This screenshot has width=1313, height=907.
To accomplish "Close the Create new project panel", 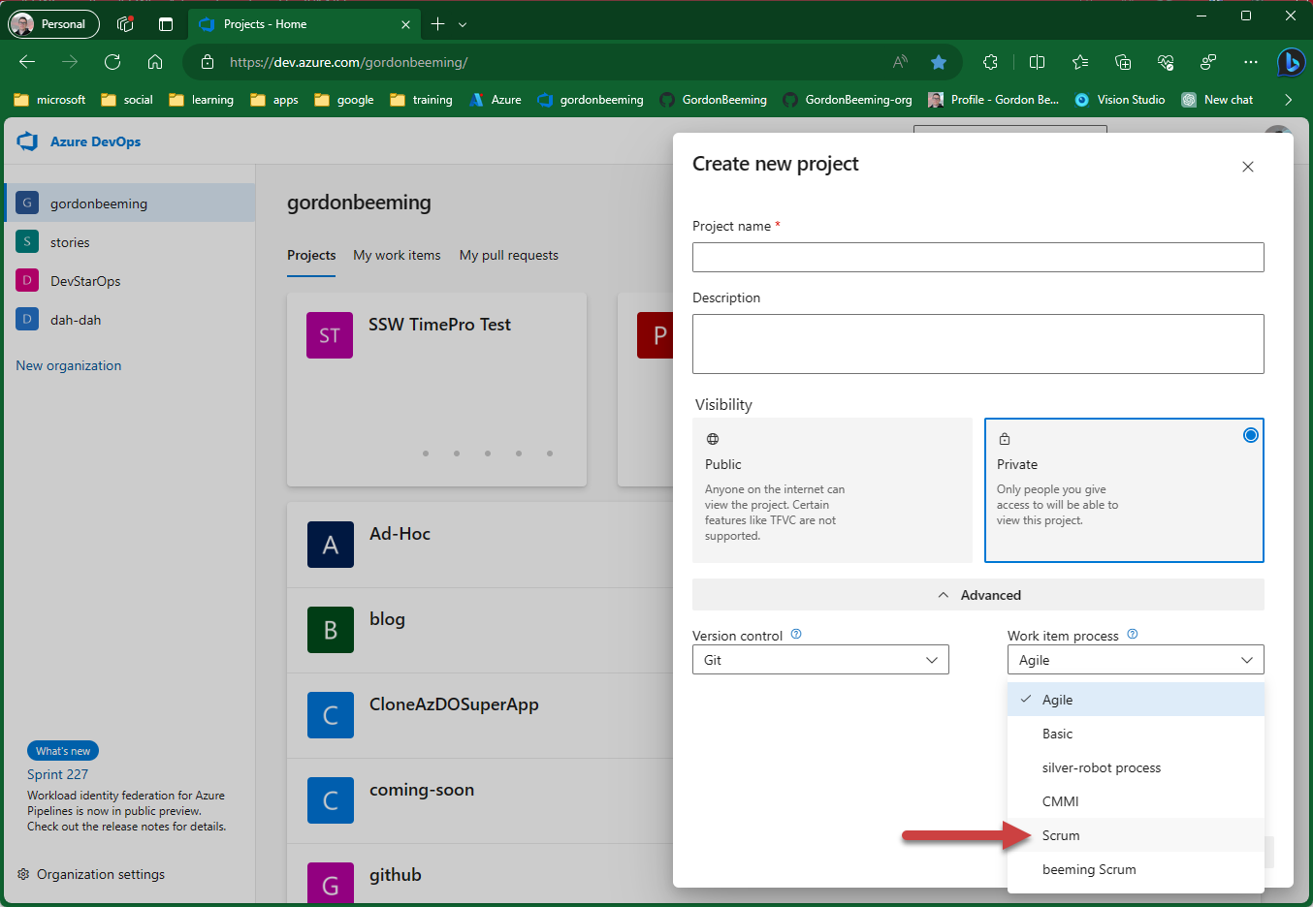I will pos(1247,167).
